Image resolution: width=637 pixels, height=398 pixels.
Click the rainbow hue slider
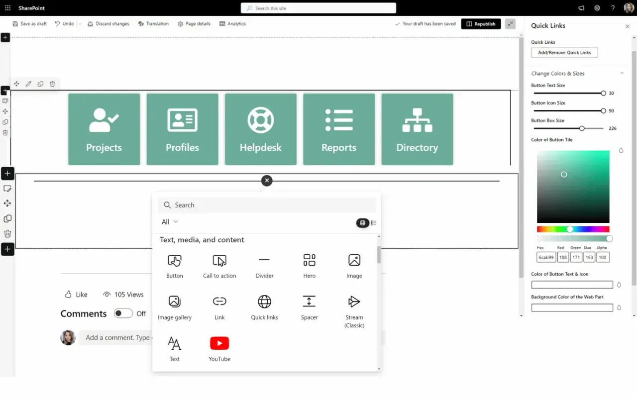point(573,229)
